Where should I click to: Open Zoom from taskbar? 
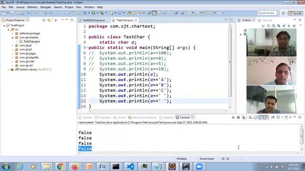[x=199, y=167]
